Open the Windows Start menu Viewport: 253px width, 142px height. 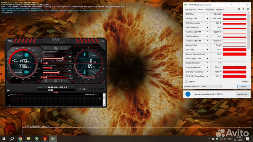(x=4, y=138)
